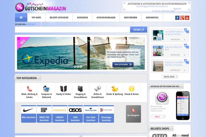206x137 pixels.
Task: Open the Tom Tailor logo tile
Action: [x=91, y=110]
